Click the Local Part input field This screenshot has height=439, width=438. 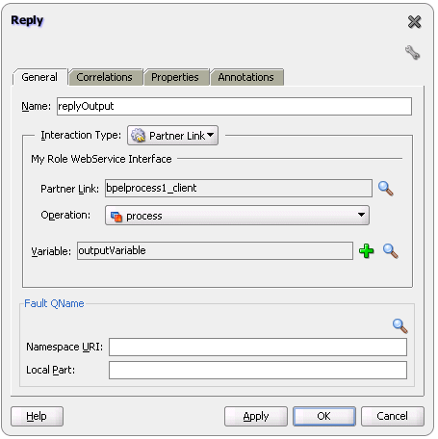[x=258, y=370]
